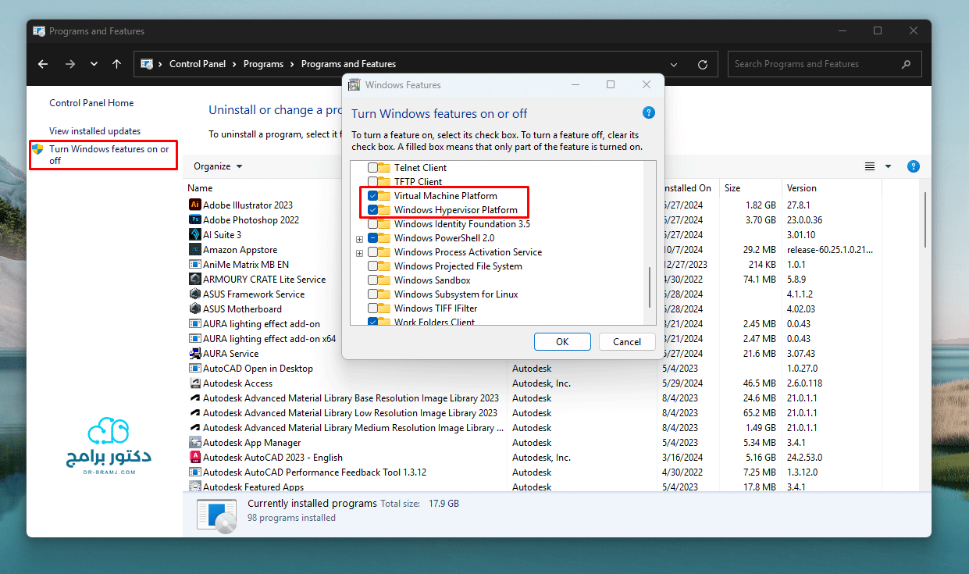Open the View installed updates link

tap(95, 131)
